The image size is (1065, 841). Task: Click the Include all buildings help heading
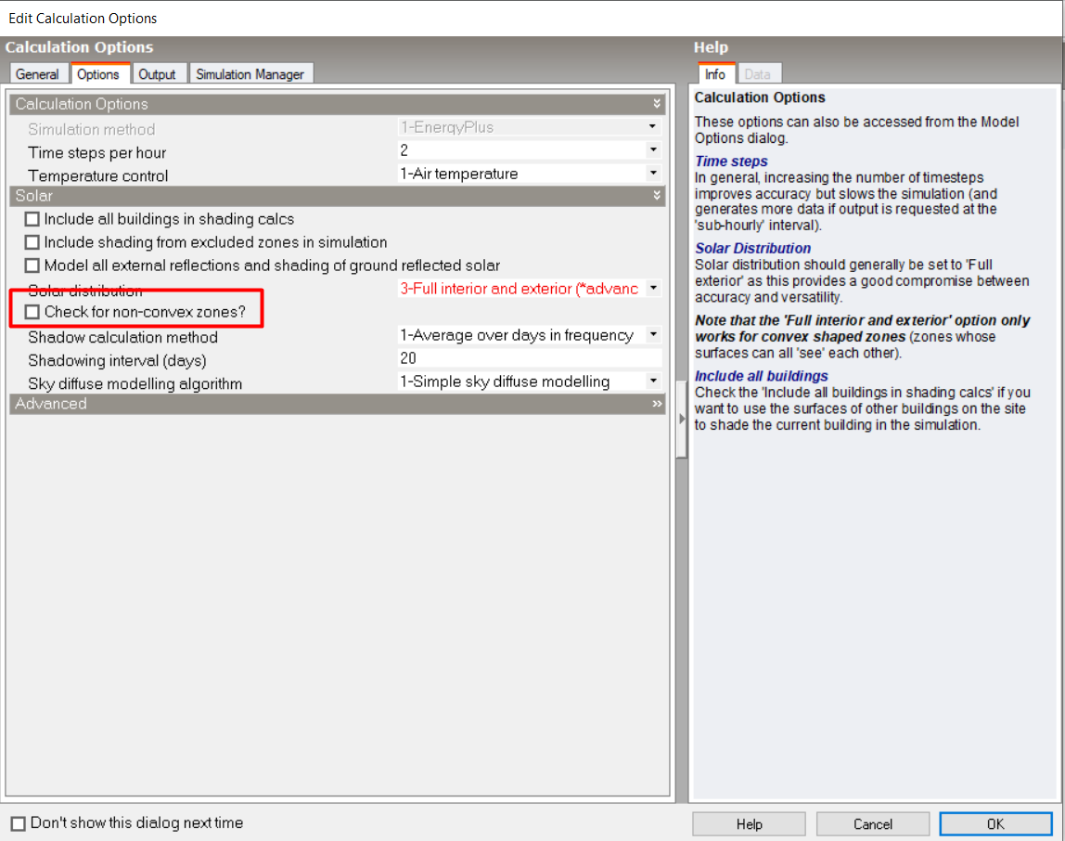[761, 376]
